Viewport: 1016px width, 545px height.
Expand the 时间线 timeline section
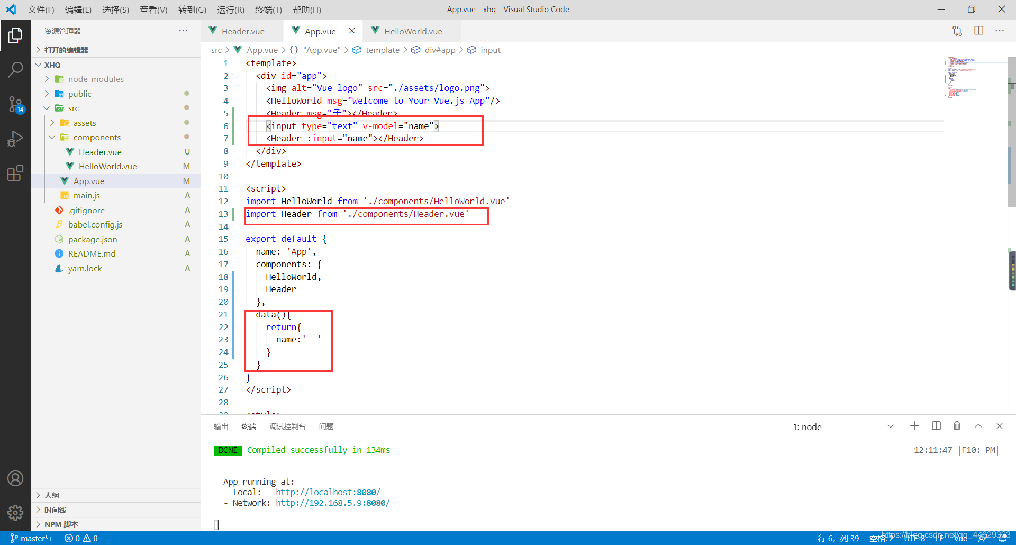(x=115, y=510)
